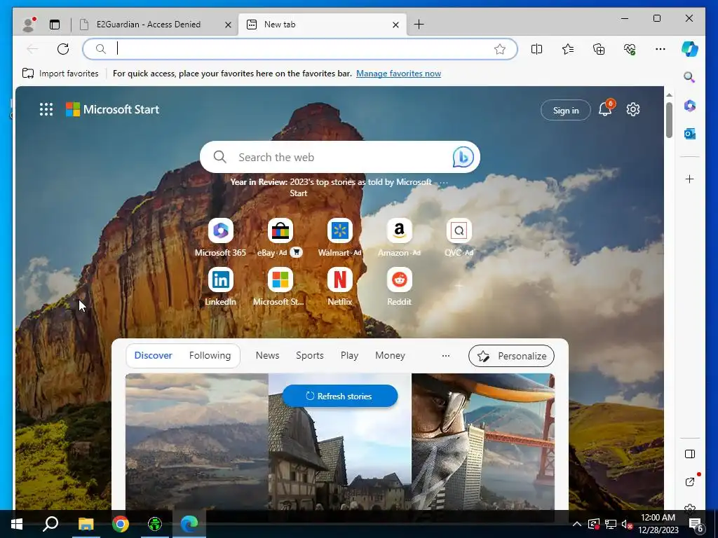Open Browser essentials heart icon
This screenshot has height=538, width=718.
tap(630, 49)
